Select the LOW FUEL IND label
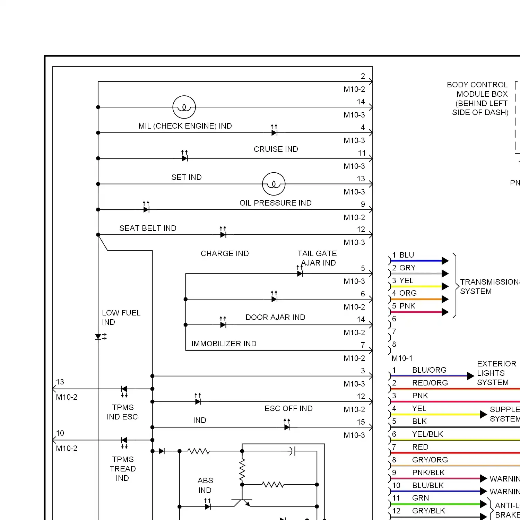This screenshot has width=520, height=520. pyautogui.click(x=121, y=318)
